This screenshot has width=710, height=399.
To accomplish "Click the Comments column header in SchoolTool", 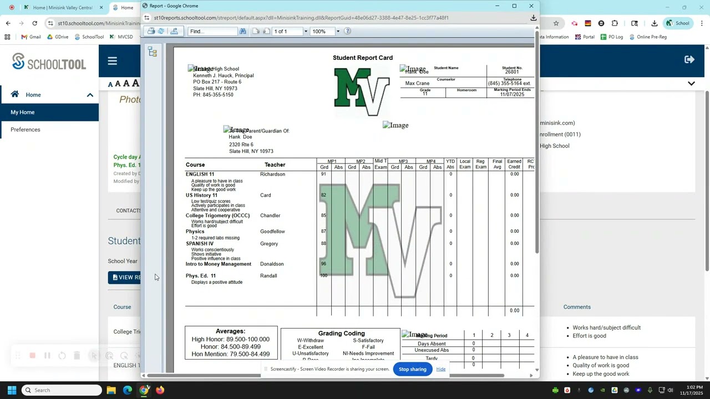I will coord(577,307).
